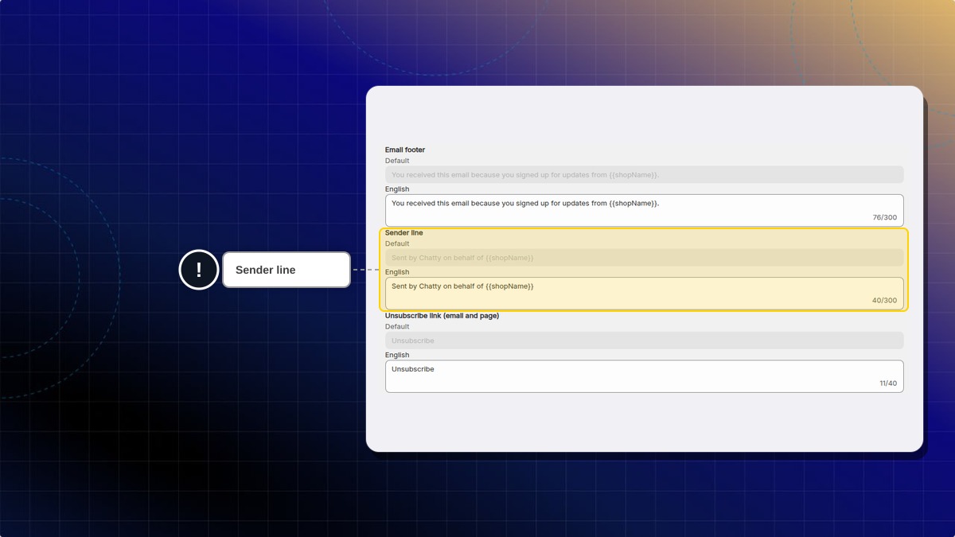Image resolution: width=955 pixels, height=537 pixels.
Task: Click the "76/300" character counter
Action: click(884, 217)
